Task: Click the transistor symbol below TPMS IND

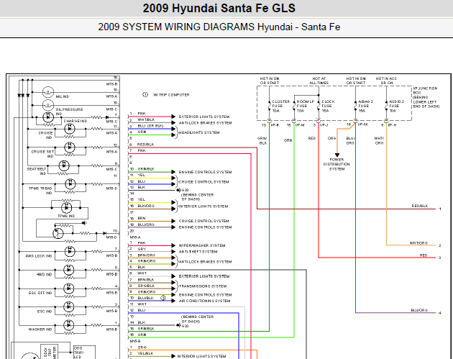Action: tap(58, 233)
